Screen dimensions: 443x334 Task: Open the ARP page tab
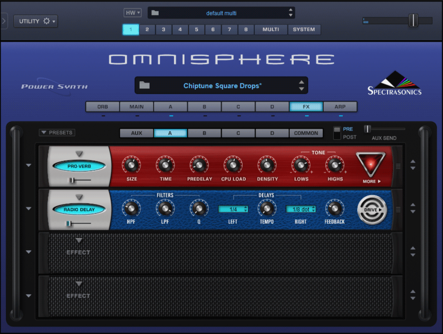340,106
